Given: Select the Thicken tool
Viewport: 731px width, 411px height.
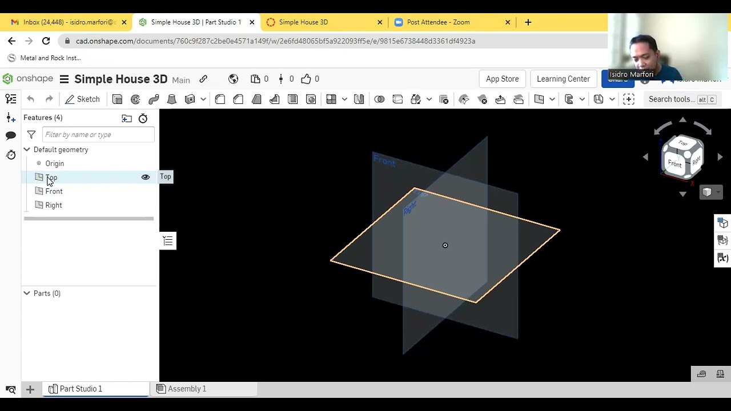Looking at the screenshot, I should point(190,99).
